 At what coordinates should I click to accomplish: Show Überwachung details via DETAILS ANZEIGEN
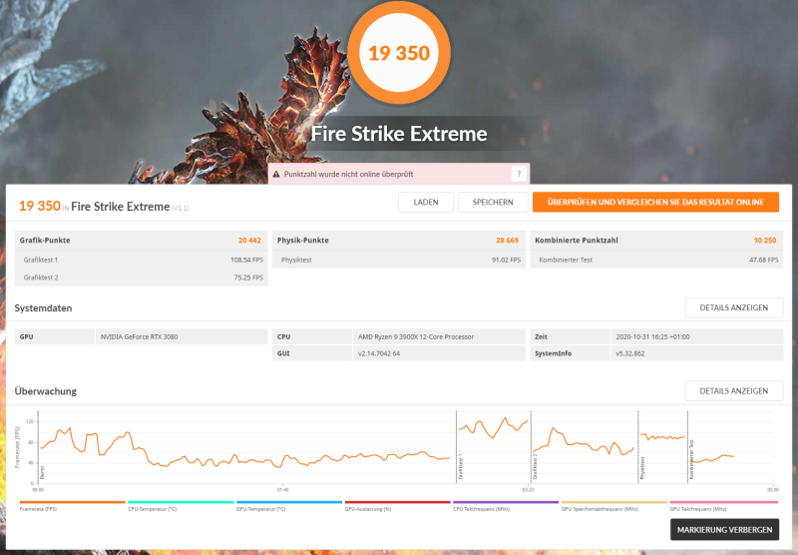(x=734, y=391)
